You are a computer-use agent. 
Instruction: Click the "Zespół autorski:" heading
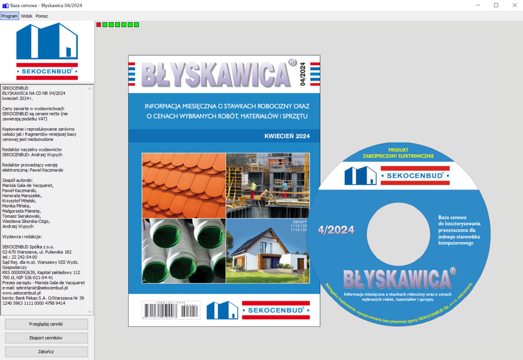coord(18,180)
